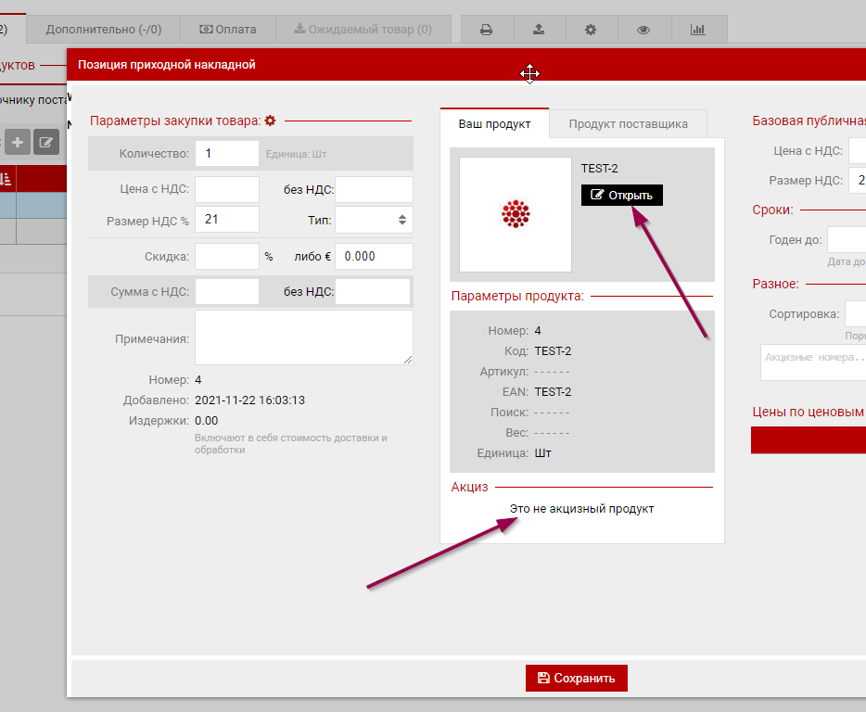Click the Скидка percent input field

coord(226,256)
